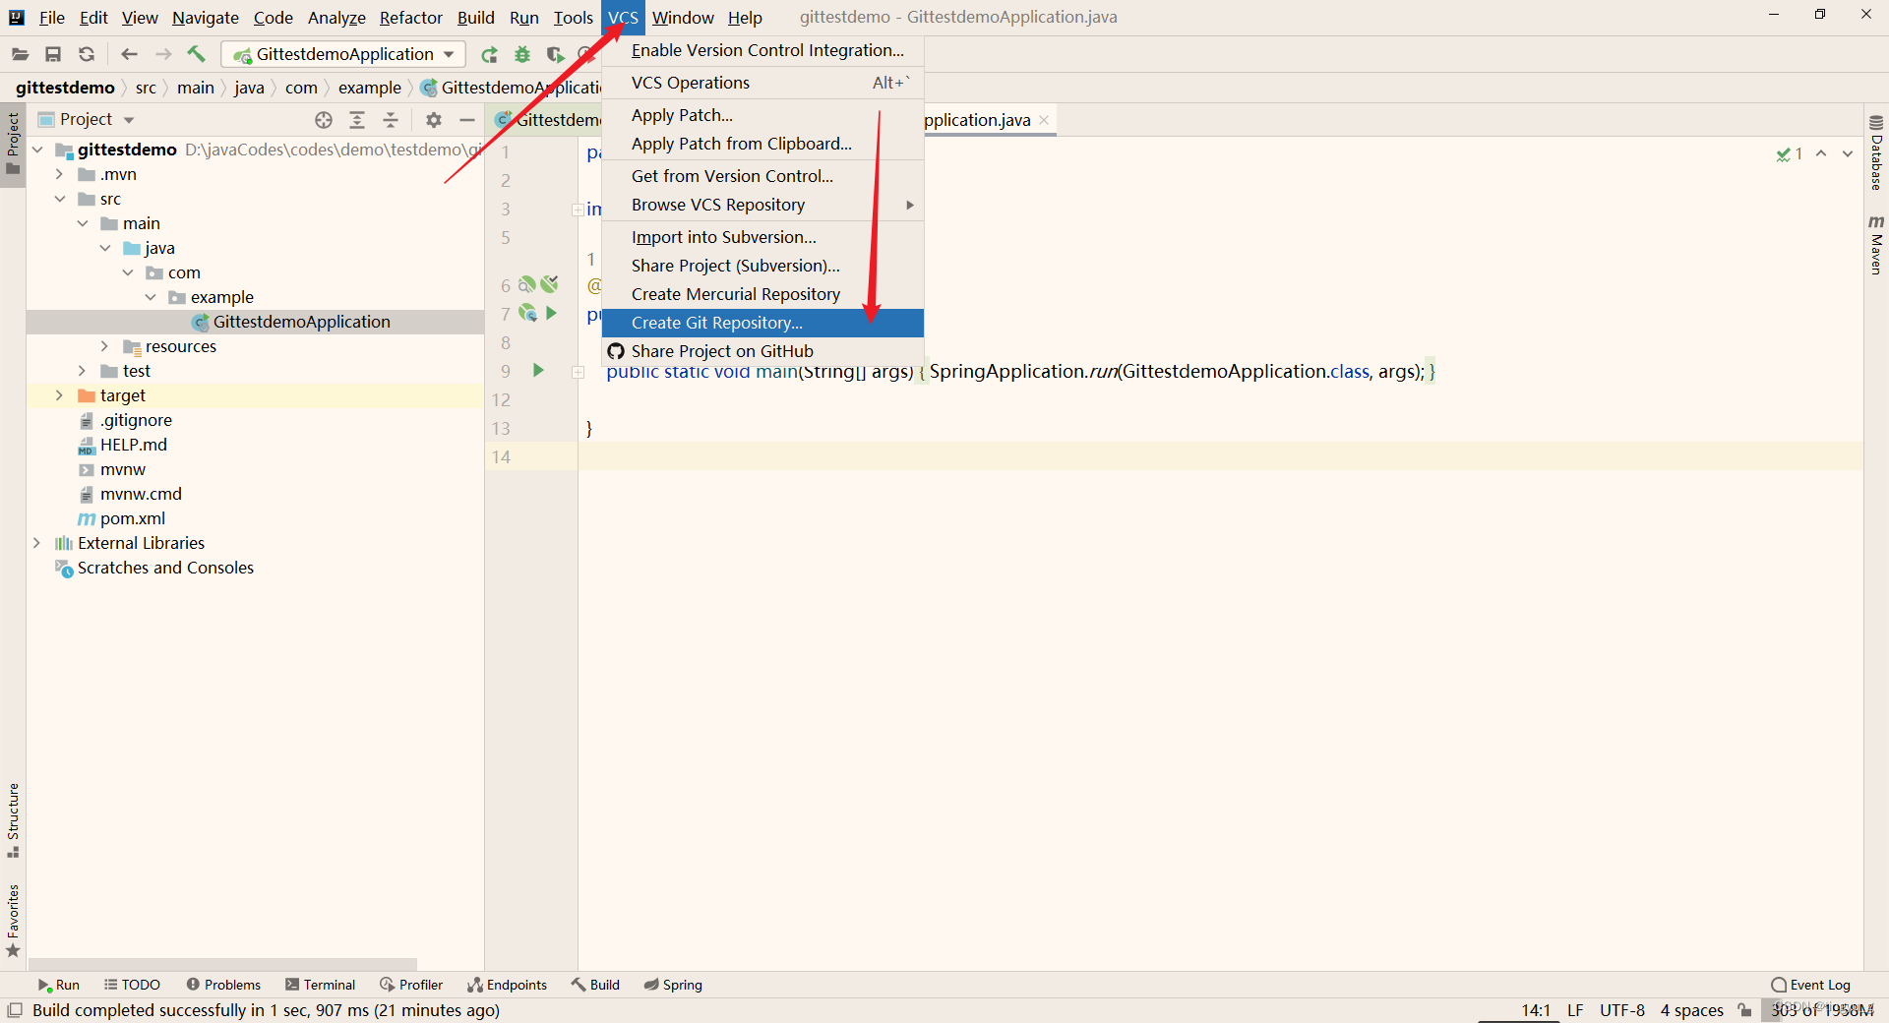Expand the resources folder

pyautogui.click(x=105, y=346)
